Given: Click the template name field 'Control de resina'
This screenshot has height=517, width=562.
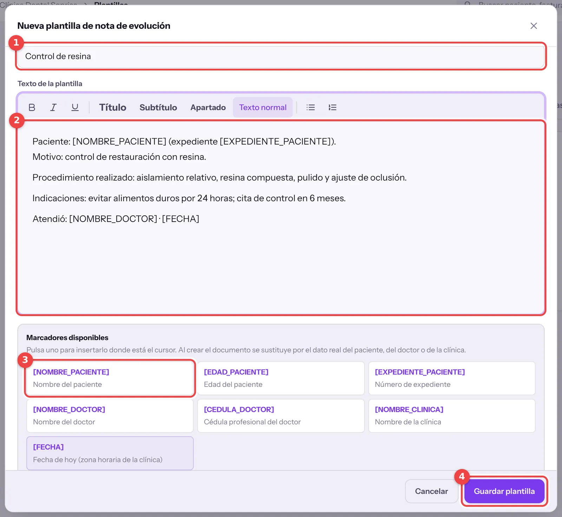Looking at the screenshot, I should (281, 56).
